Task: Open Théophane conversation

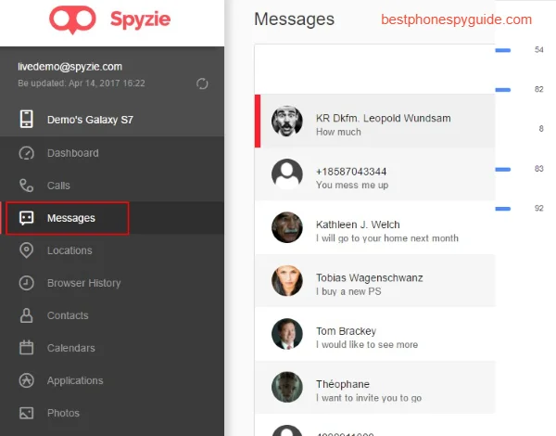Action: coord(374,387)
